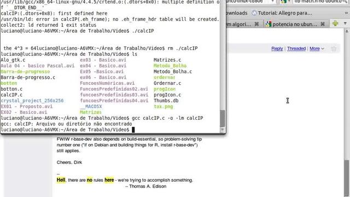Click the highlighted word 'Hell' in signature

point(61,180)
